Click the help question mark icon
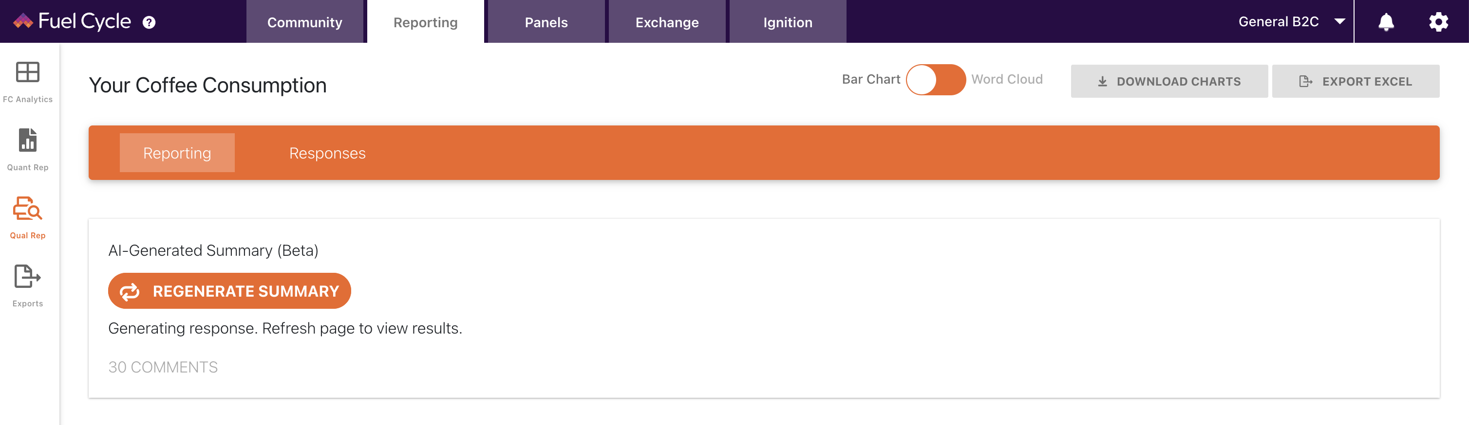 point(149,22)
